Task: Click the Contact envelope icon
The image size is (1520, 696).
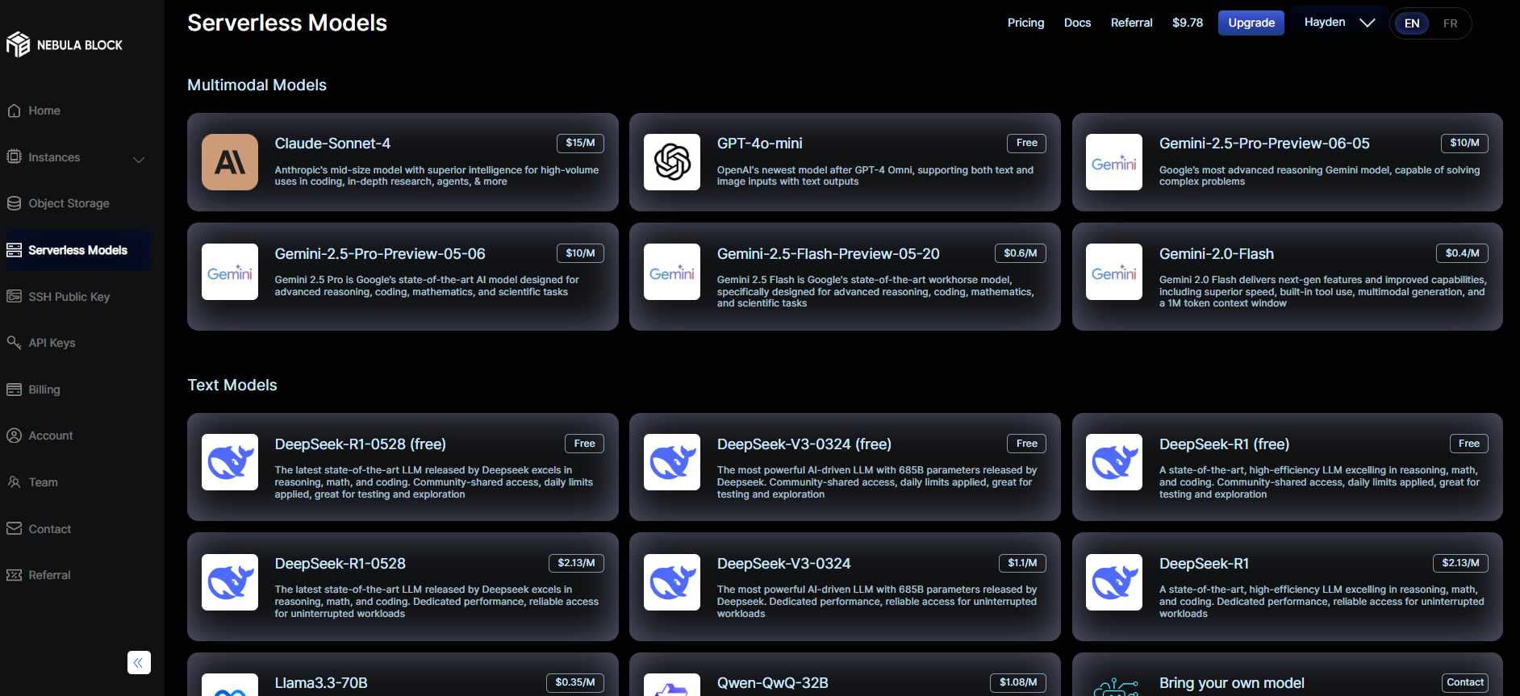Action: [x=14, y=528]
